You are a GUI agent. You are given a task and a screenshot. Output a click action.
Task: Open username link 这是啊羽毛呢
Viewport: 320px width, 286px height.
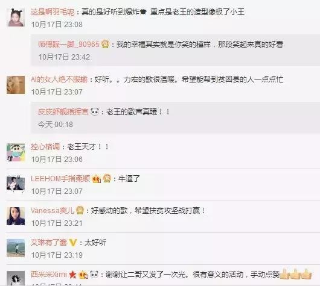53,12
